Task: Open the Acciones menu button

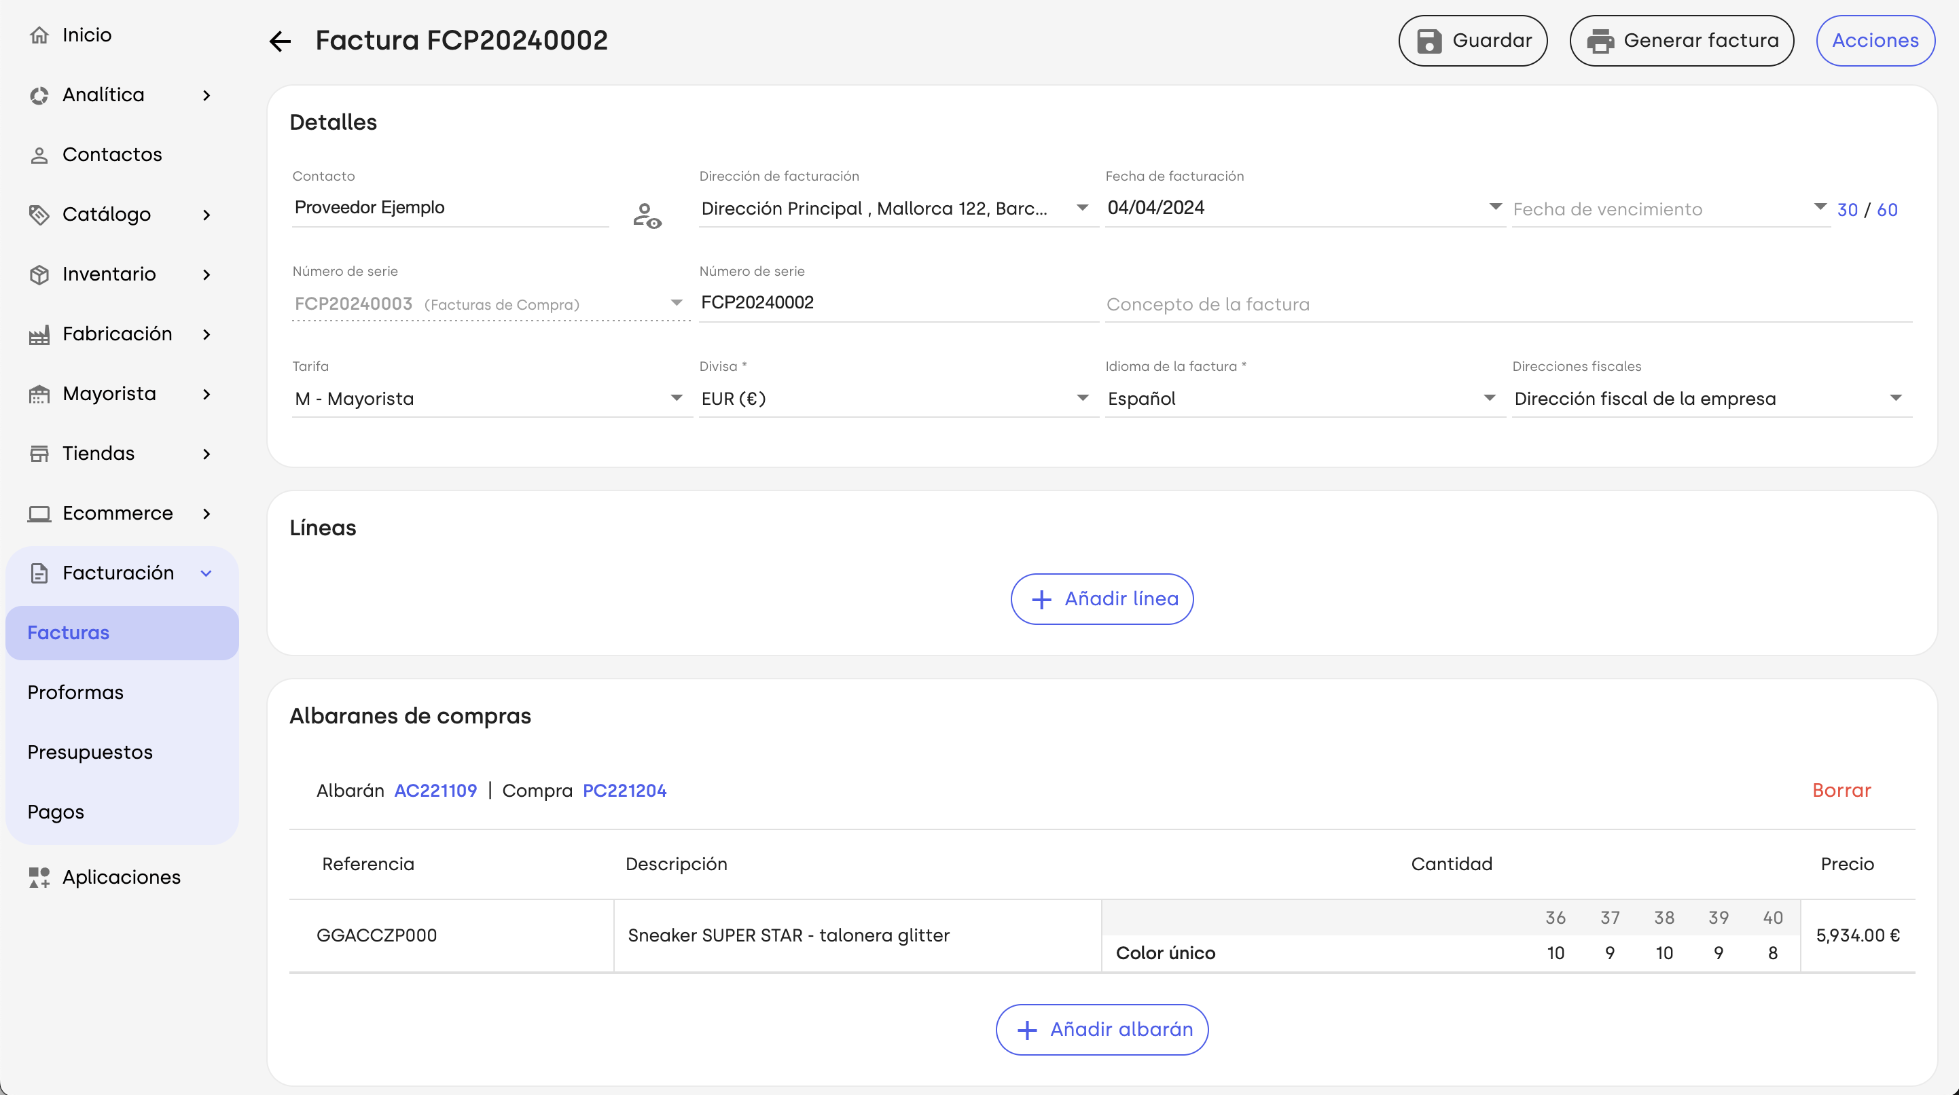Action: point(1875,41)
